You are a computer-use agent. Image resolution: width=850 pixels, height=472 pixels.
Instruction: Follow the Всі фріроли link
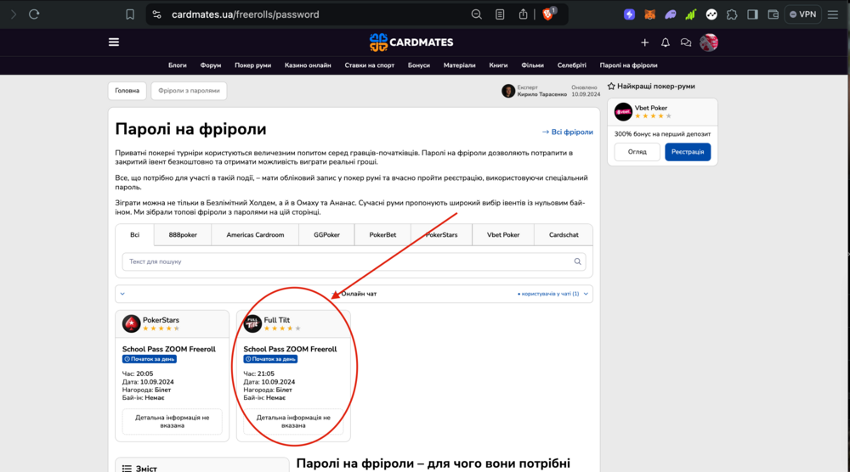567,132
